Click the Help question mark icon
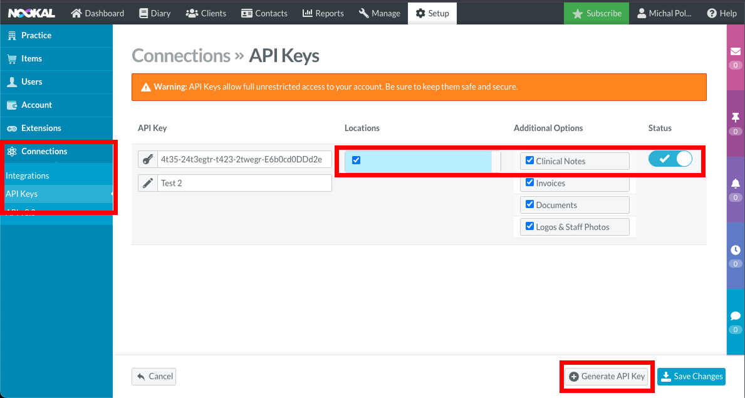Viewport: 745px width, 398px height. pos(712,13)
